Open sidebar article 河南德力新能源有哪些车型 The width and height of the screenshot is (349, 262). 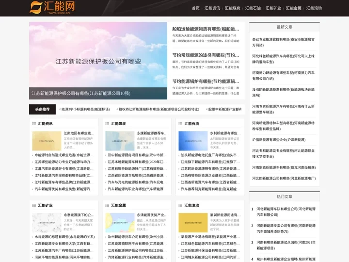pyautogui.click(x=284, y=76)
